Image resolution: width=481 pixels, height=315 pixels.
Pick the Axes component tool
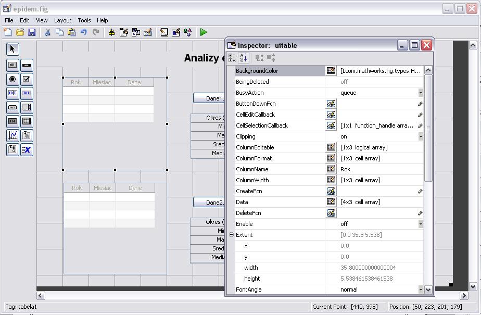click(12, 135)
